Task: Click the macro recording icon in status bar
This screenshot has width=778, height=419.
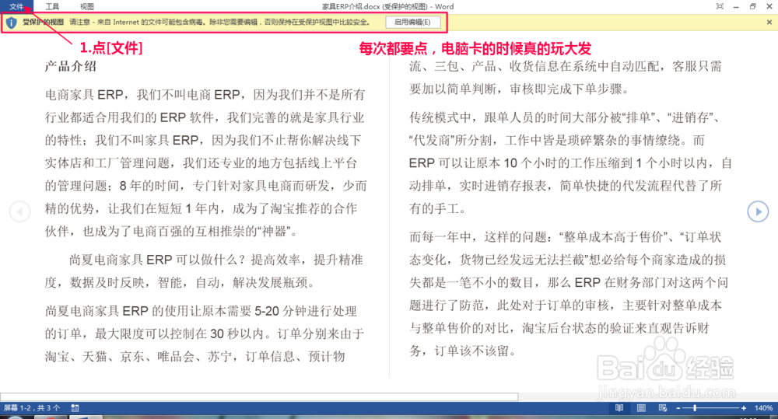Action: click(x=75, y=407)
